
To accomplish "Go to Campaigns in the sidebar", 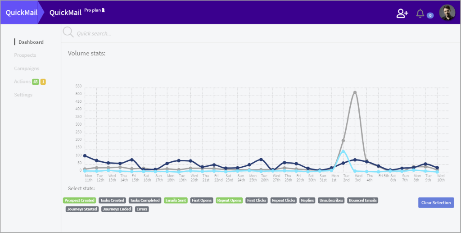I will pos(27,69).
